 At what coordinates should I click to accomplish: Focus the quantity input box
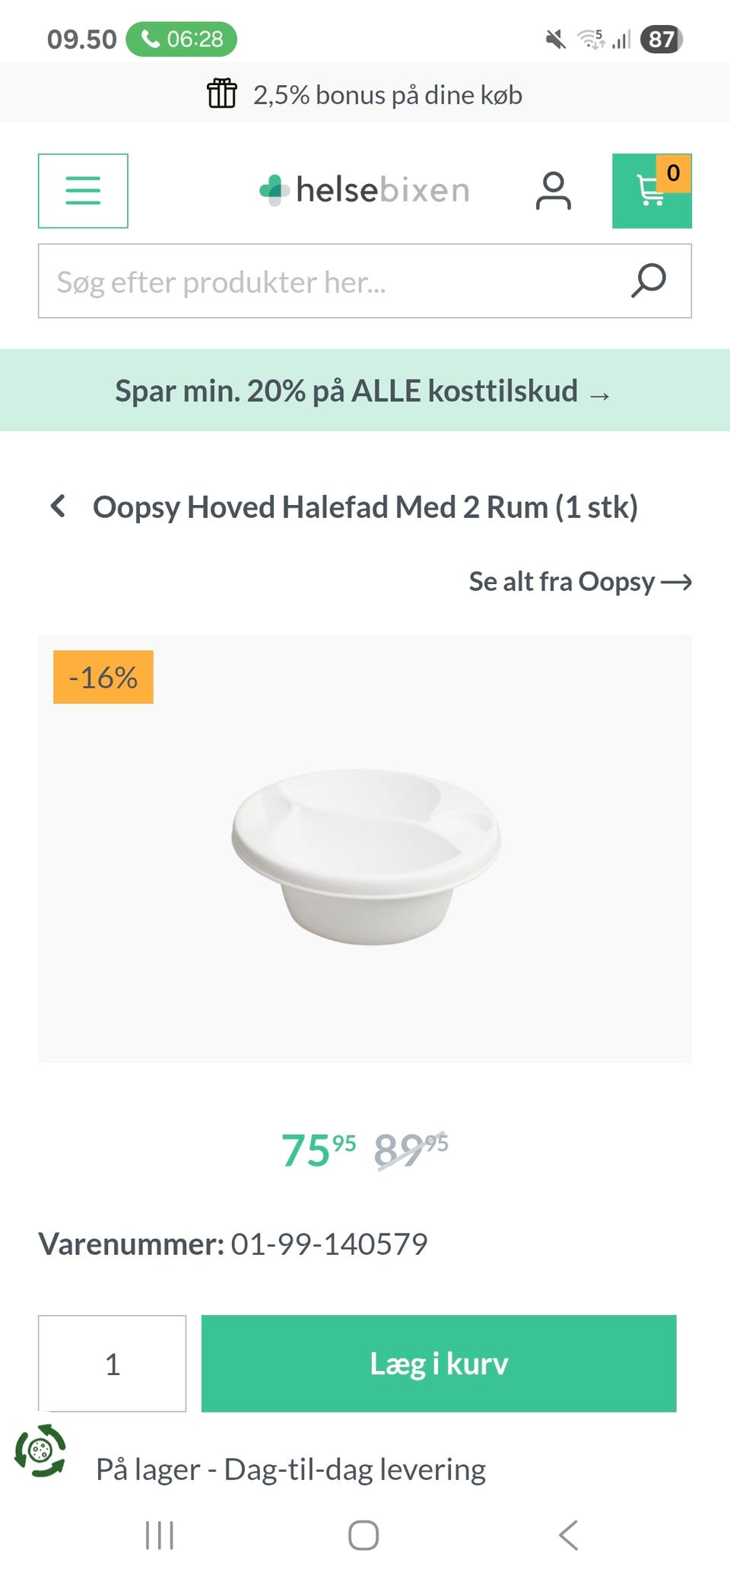click(113, 1364)
